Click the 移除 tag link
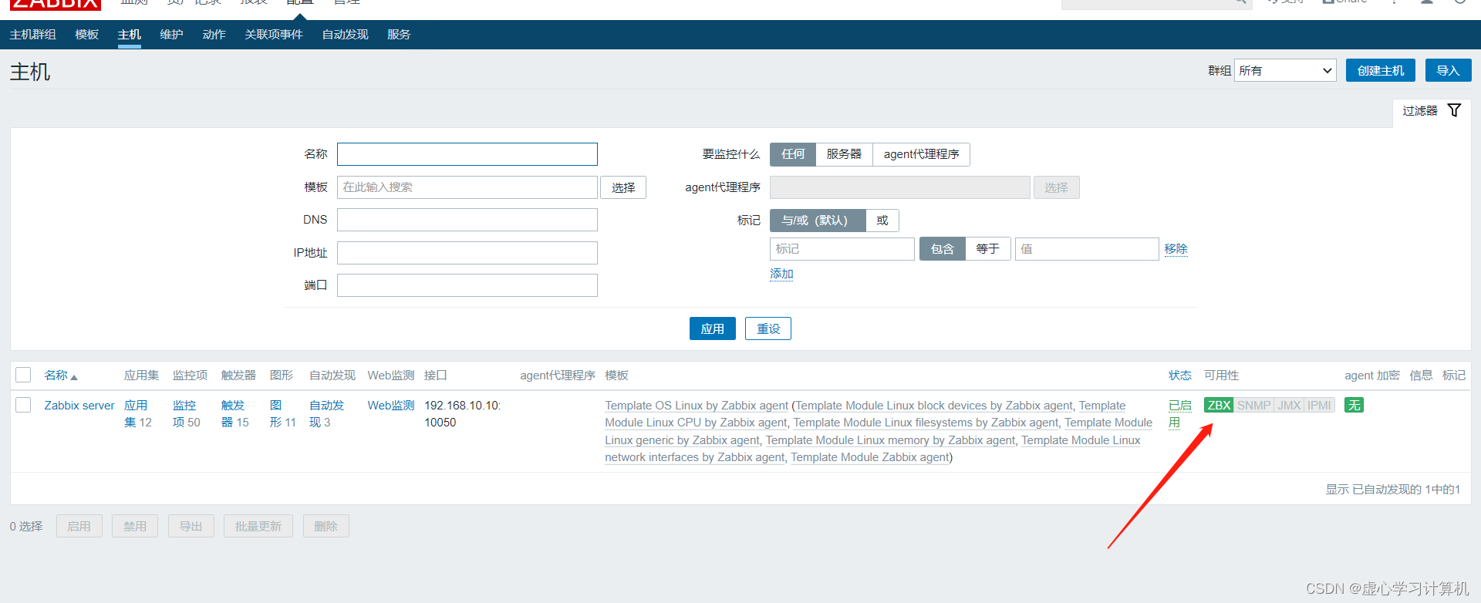Viewport: 1481px width, 603px height. [1176, 249]
